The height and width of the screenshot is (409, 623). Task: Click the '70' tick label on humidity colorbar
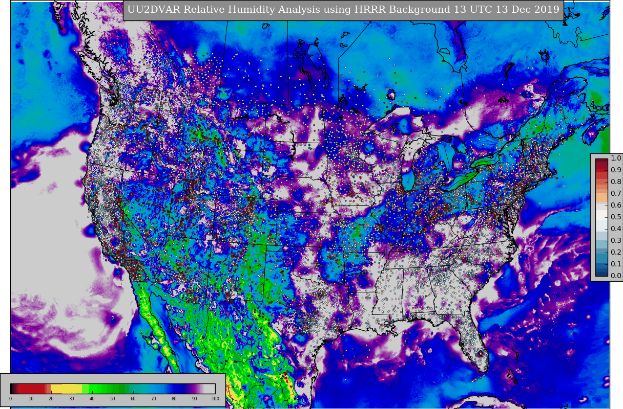(x=154, y=399)
